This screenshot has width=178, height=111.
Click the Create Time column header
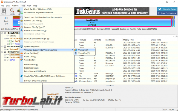coord(156,40)
